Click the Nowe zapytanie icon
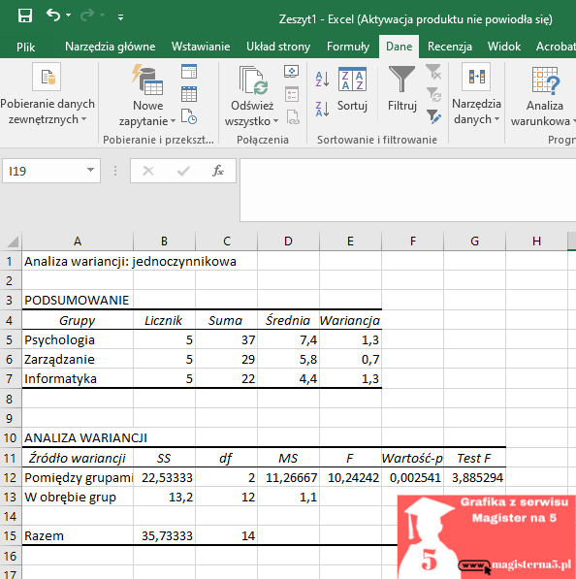This screenshot has width=576, height=579. [x=147, y=80]
